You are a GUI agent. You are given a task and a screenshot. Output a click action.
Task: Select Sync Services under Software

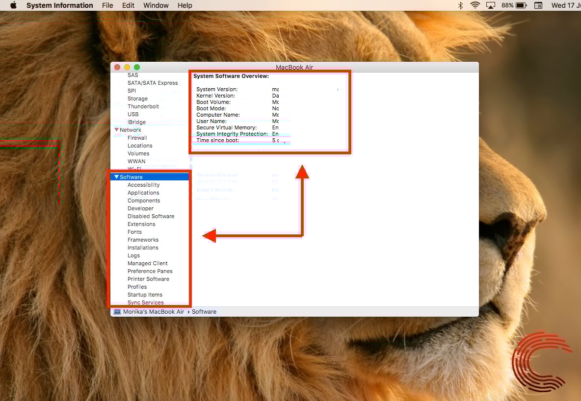click(145, 302)
